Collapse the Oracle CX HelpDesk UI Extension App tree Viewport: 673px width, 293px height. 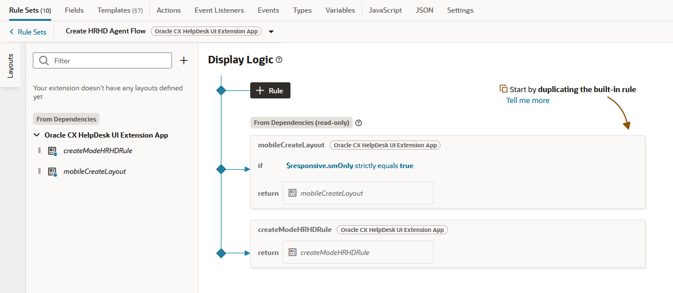pyautogui.click(x=36, y=135)
